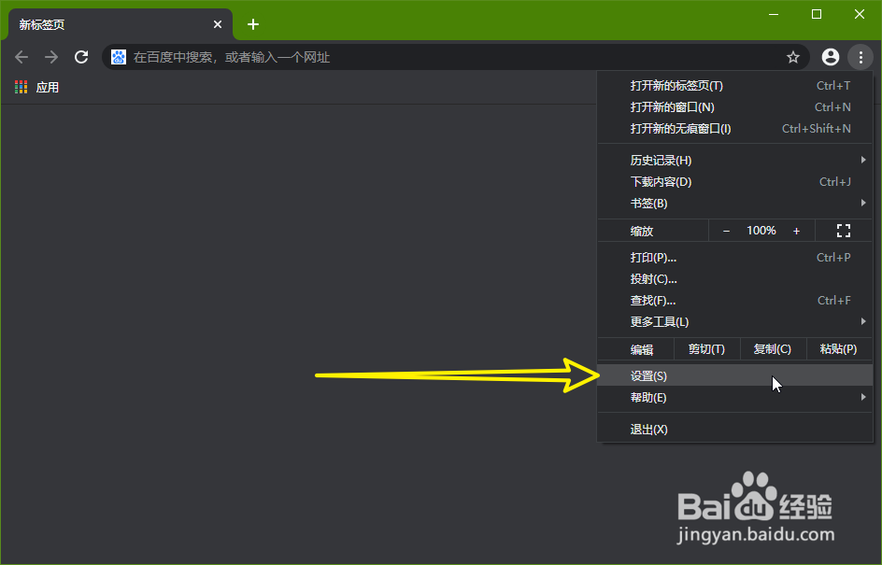Click the three-dot Chrome menu button

(x=861, y=57)
